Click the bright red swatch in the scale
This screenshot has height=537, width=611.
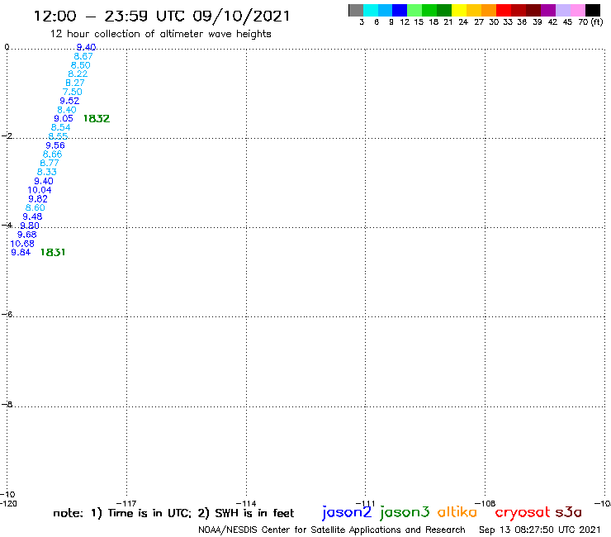503,10
